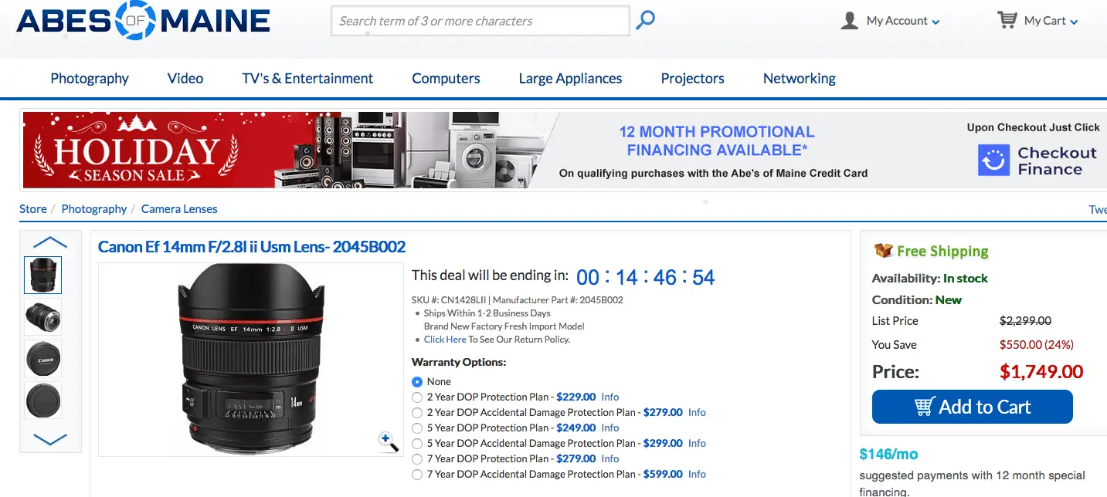Click the Free Shipping box icon
The width and height of the screenshot is (1107, 497).
(883, 251)
